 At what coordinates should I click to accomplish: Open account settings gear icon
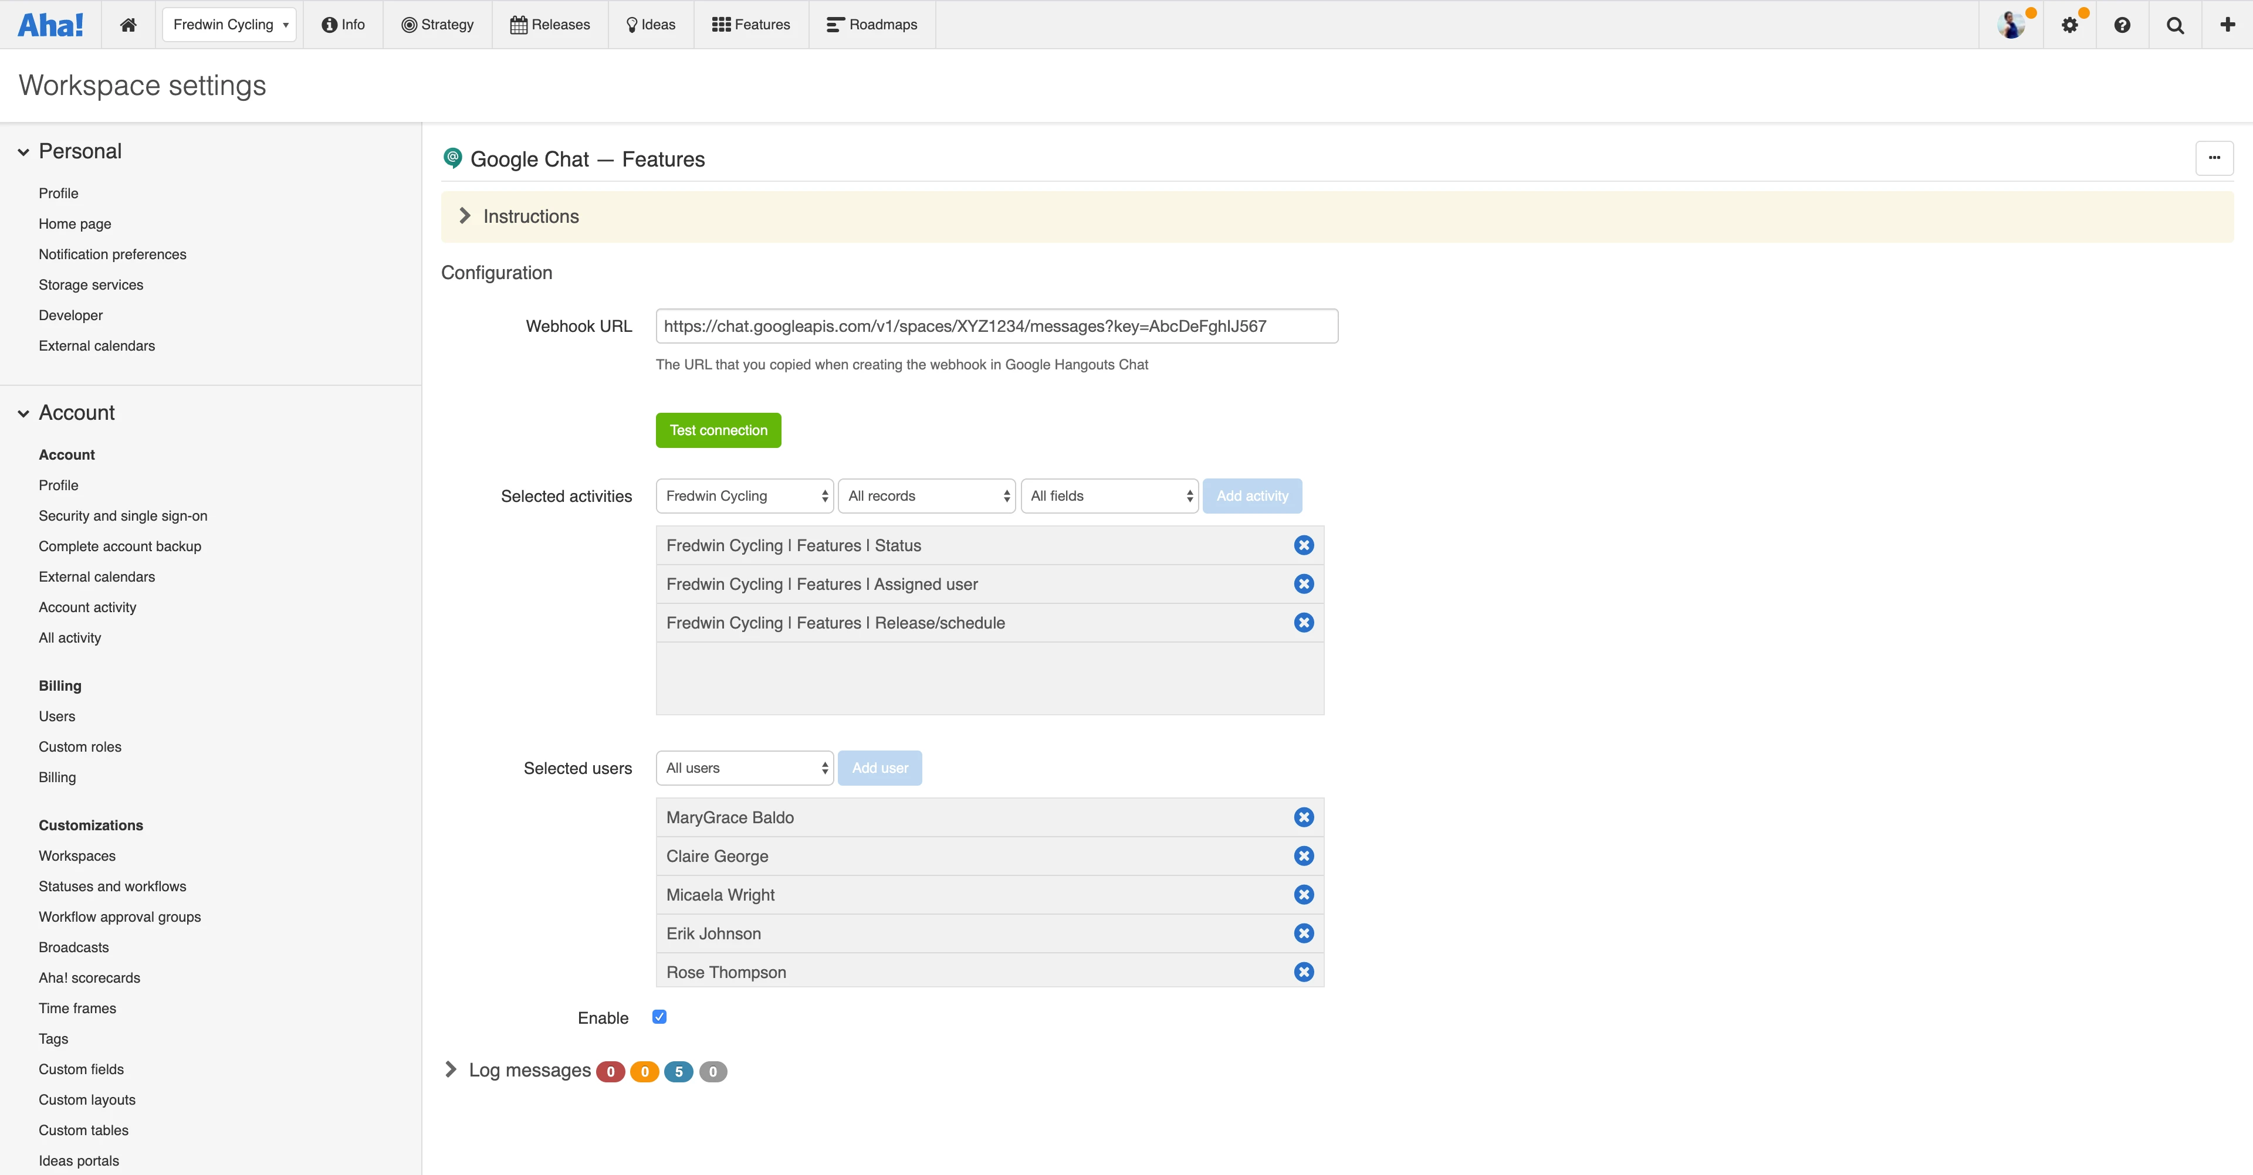pyautogui.click(x=2070, y=23)
